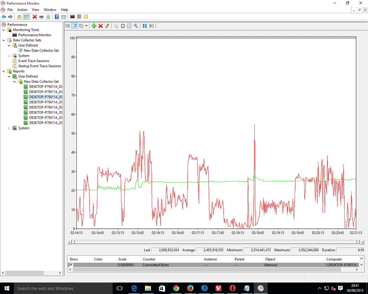Select the highlighted DESKTOP-P790114 report
This screenshot has width=368, height=294.
46,97
